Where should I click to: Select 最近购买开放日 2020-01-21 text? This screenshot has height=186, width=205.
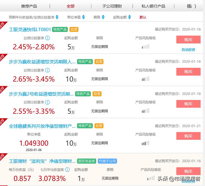178,126
